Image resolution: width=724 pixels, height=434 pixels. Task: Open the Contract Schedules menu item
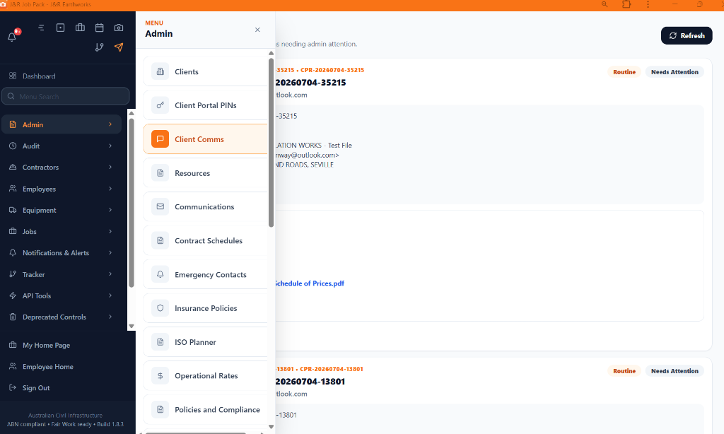coord(206,240)
